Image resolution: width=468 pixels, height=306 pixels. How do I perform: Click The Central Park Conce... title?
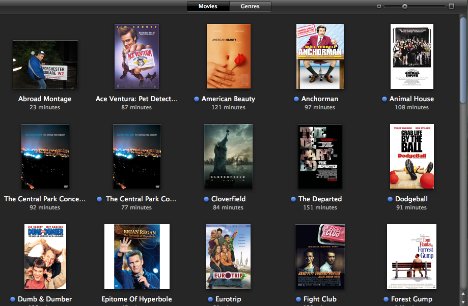[45, 199]
